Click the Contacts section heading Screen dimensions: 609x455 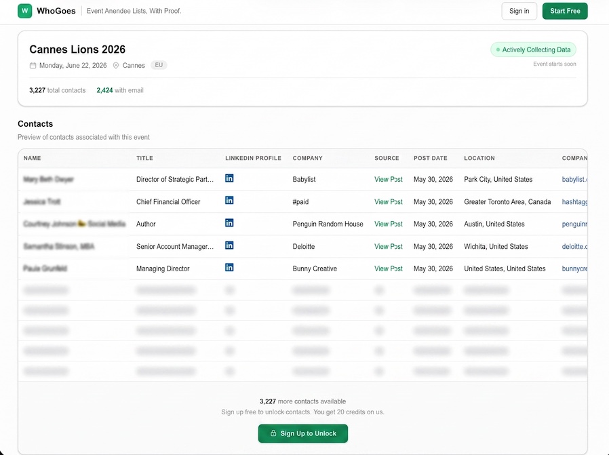35,124
